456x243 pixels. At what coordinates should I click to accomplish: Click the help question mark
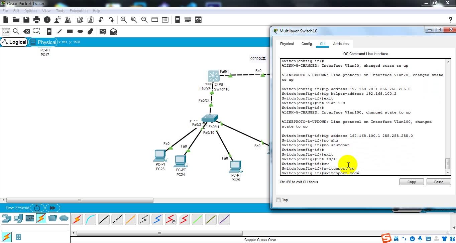pos(450,20)
